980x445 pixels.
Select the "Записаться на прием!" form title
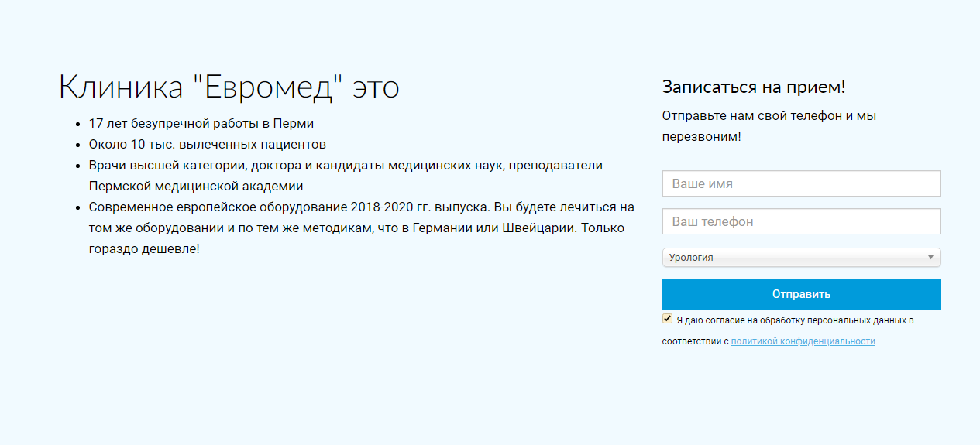[753, 87]
